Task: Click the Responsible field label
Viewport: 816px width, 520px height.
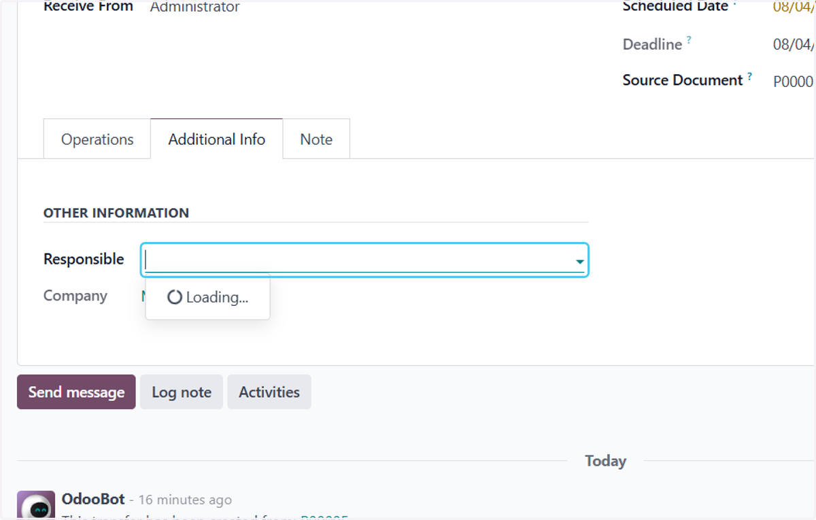Action: point(84,259)
